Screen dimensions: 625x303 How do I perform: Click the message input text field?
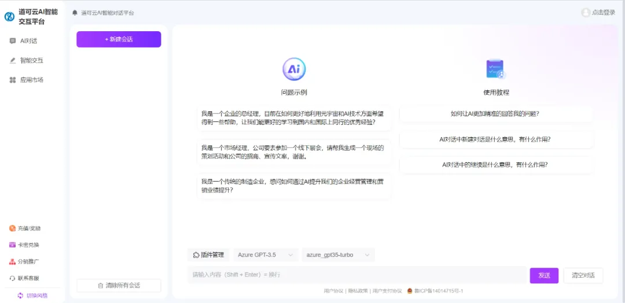(356, 275)
